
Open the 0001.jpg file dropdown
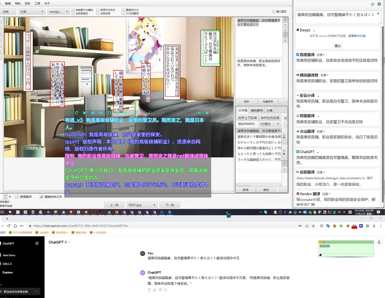point(142,205)
